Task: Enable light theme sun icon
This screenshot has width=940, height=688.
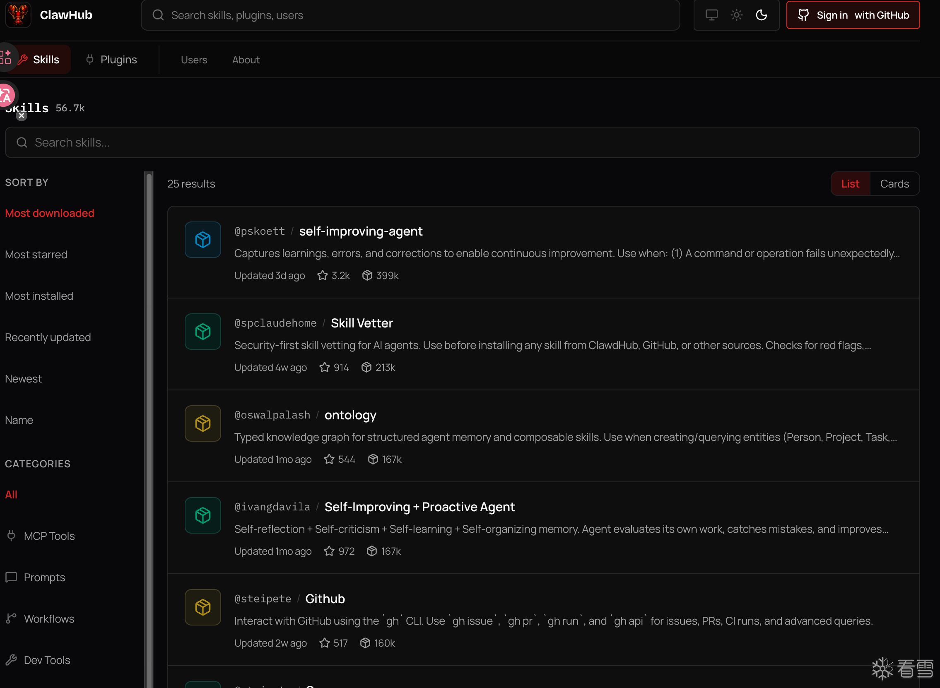Action: click(736, 15)
